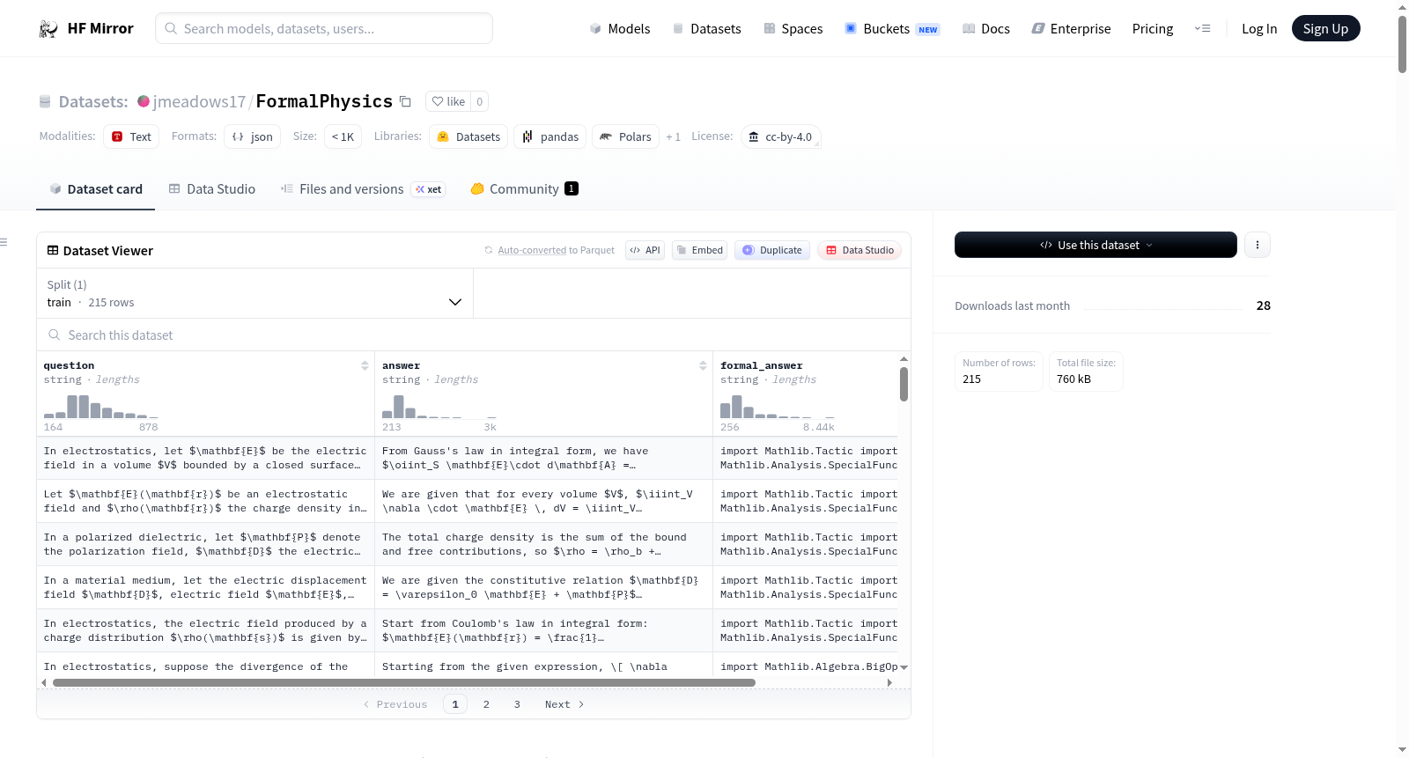Screen dimensions: 1409x758
Task: Open the row starting 'From Gauss's law in integral form'
Action: tap(543, 458)
